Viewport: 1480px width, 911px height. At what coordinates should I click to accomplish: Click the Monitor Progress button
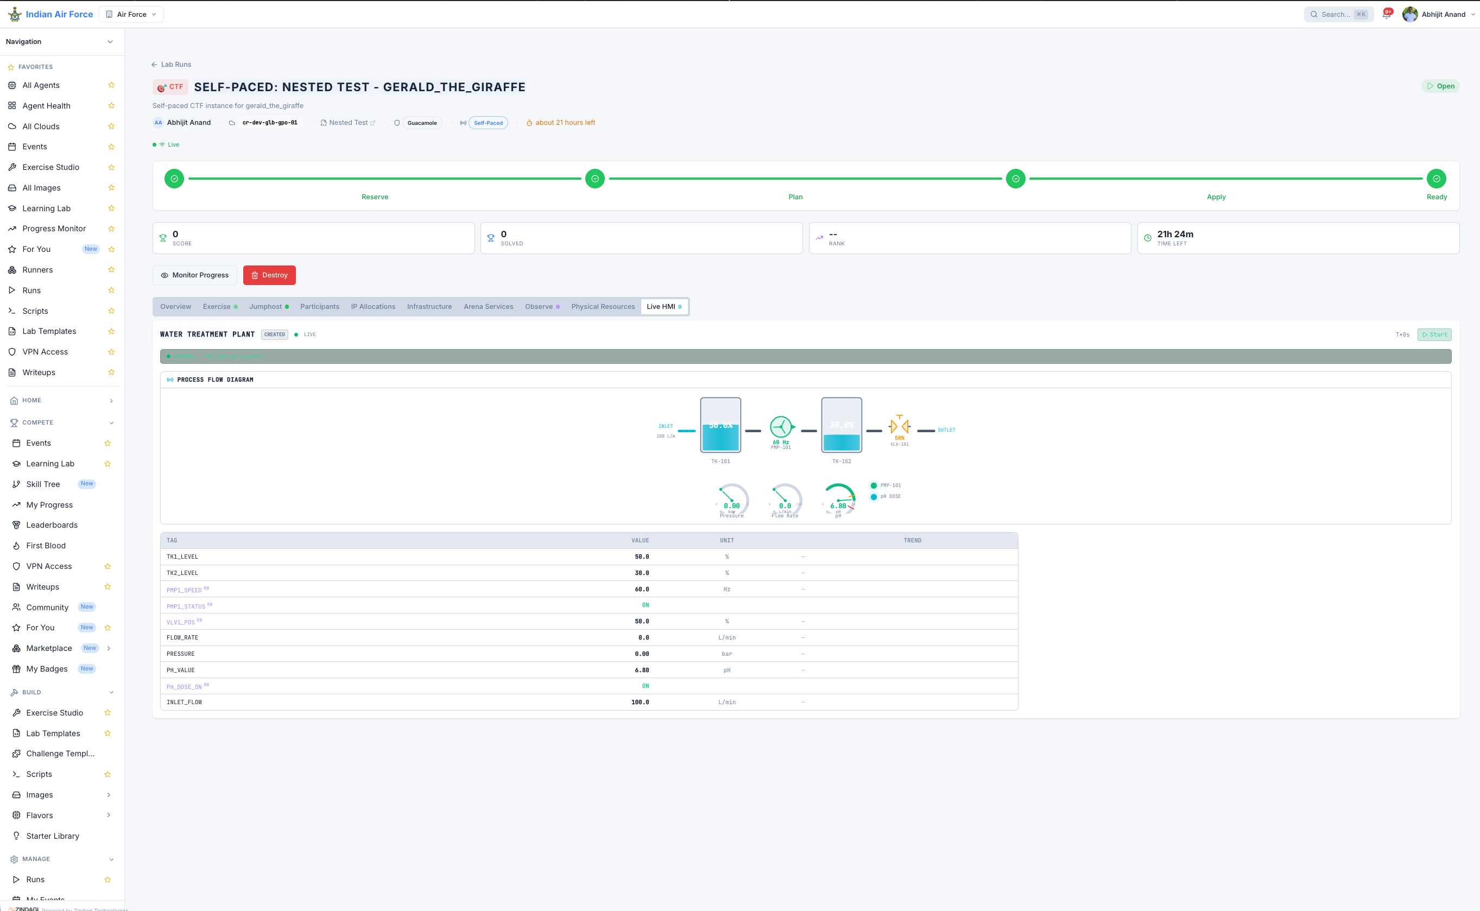[194, 275]
